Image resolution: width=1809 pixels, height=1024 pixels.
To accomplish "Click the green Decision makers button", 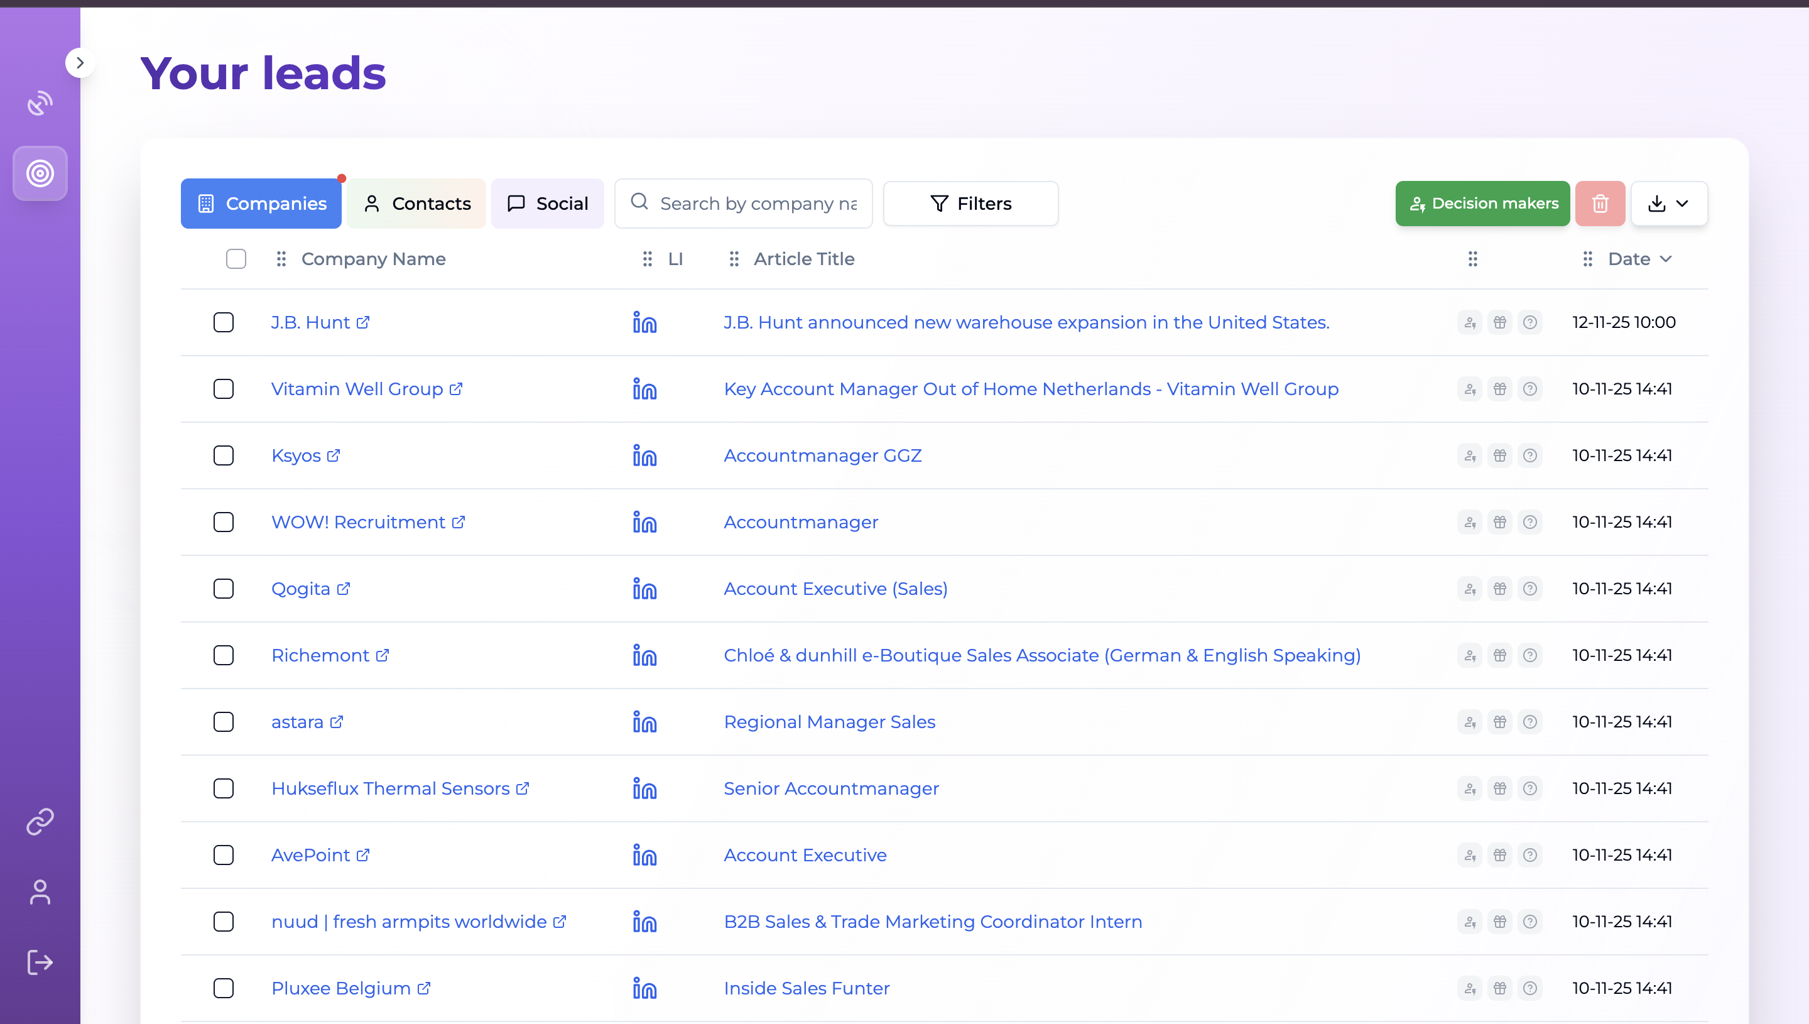I will [1483, 204].
